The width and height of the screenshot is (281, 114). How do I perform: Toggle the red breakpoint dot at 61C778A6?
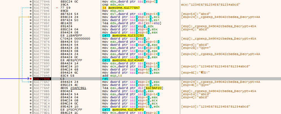(31, 79)
